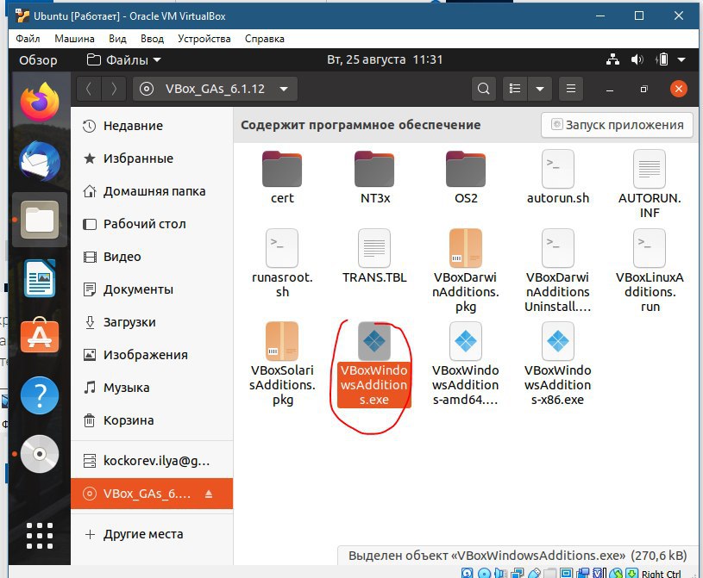Screen dimensions: 703x578
Task: Toggle list view in Files toolbar
Action: tap(515, 89)
